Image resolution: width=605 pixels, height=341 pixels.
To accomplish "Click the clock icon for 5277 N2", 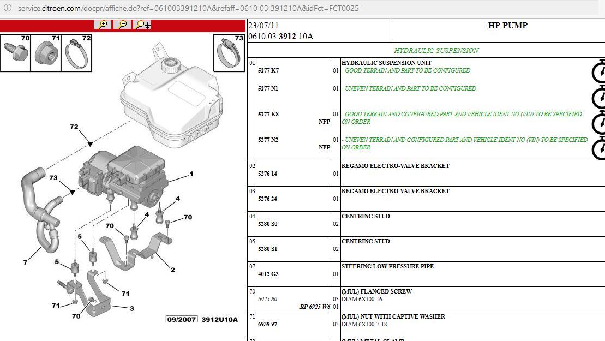I will pos(599,148).
